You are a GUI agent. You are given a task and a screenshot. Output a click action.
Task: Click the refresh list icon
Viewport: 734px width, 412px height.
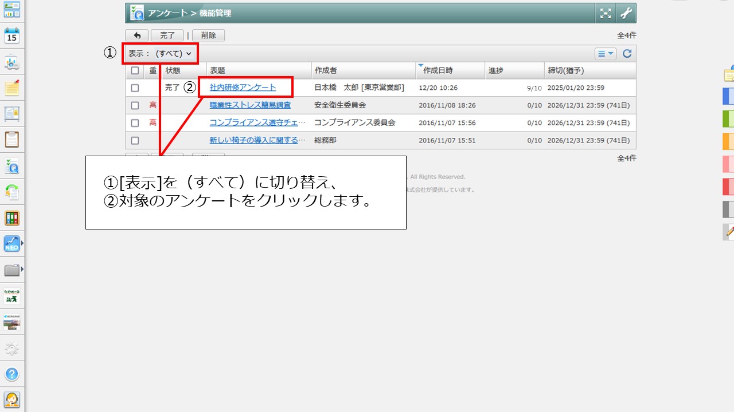pos(627,53)
